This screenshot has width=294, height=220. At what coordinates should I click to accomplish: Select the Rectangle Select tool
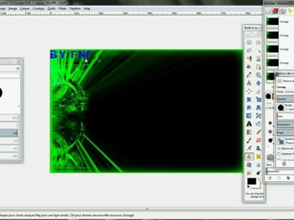coord(249,42)
